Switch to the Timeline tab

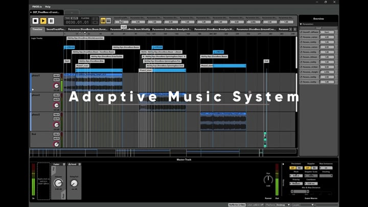point(38,29)
